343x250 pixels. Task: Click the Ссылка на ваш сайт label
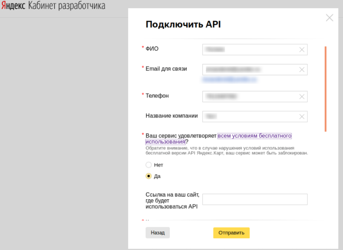point(172,201)
